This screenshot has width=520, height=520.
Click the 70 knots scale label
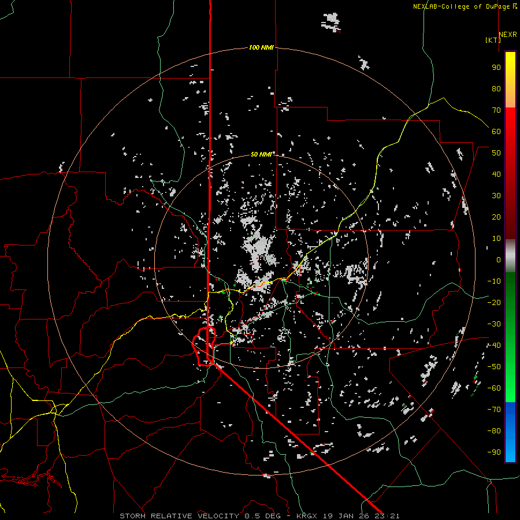[496, 110]
